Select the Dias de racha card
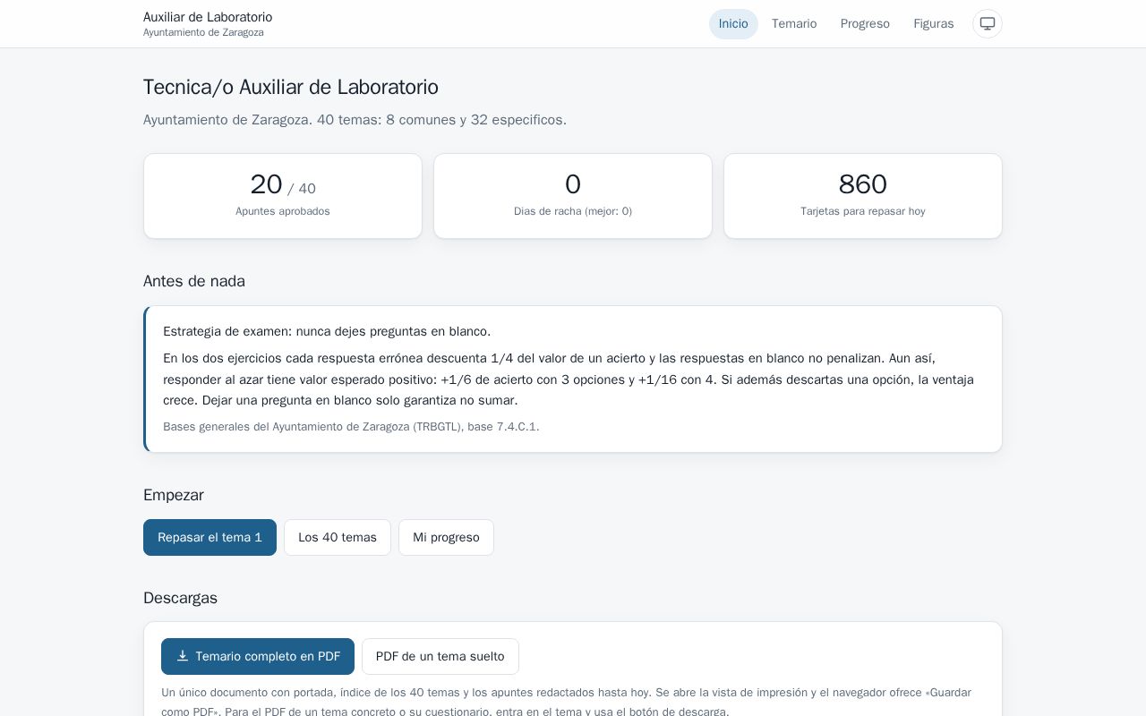Screen dimensions: 1146x716 573,196
